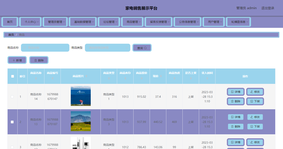This screenshot has height=149, width=283.
Task: Expand the 论坛管理 menu
Action: [109, 22]
